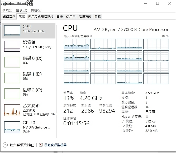Select 記憶體 memory in the sidebar

tap(28, 46)
